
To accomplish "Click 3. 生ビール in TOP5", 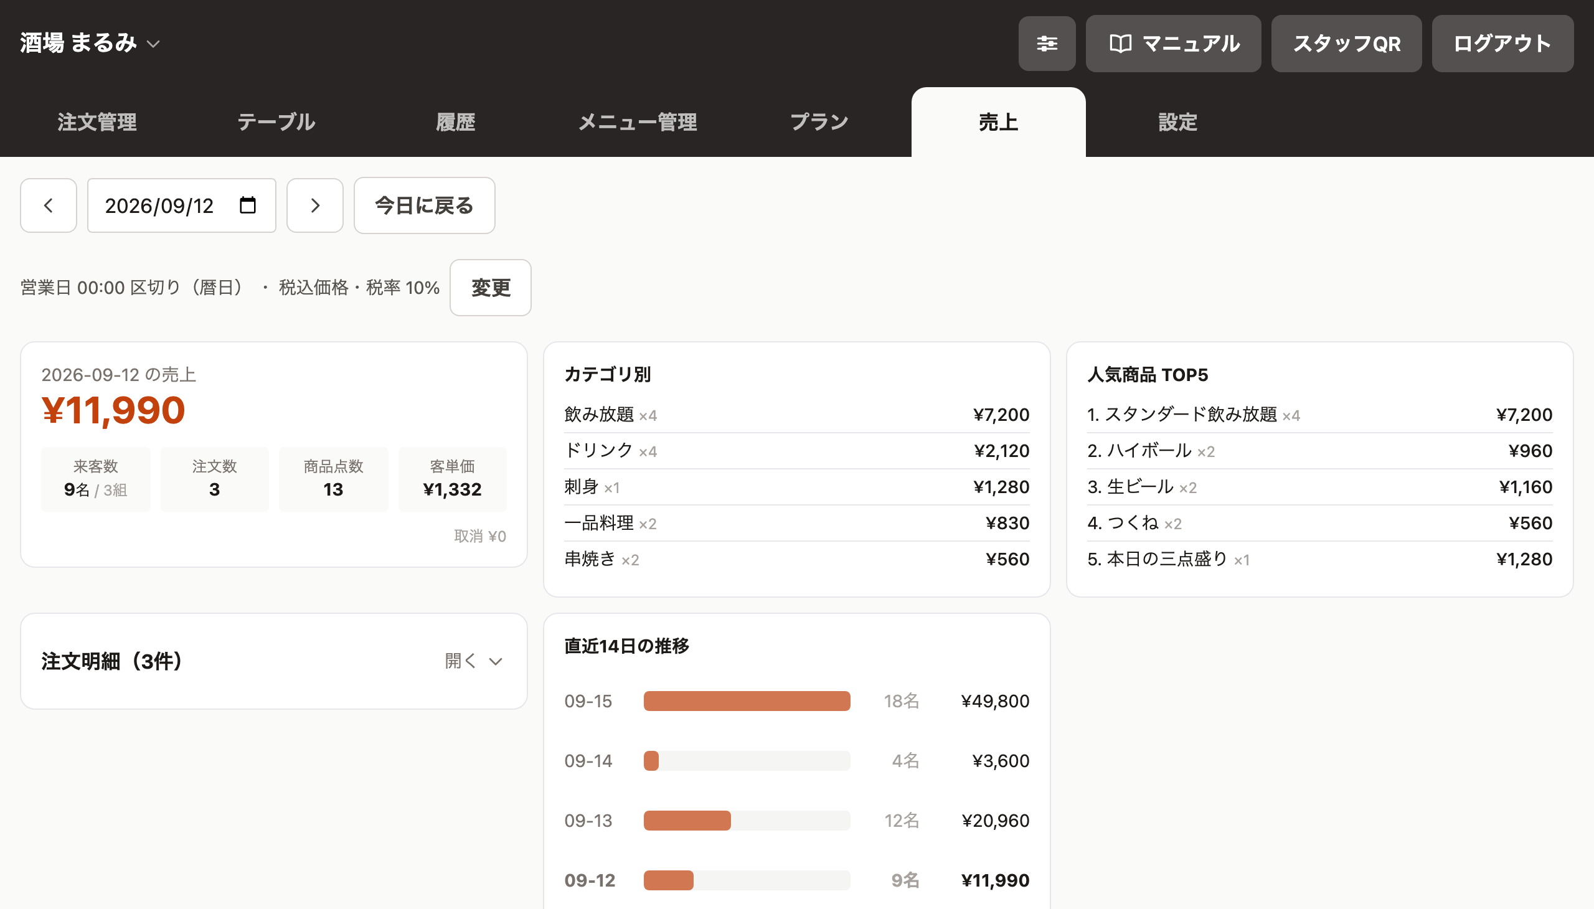I will pos(1319,487).
